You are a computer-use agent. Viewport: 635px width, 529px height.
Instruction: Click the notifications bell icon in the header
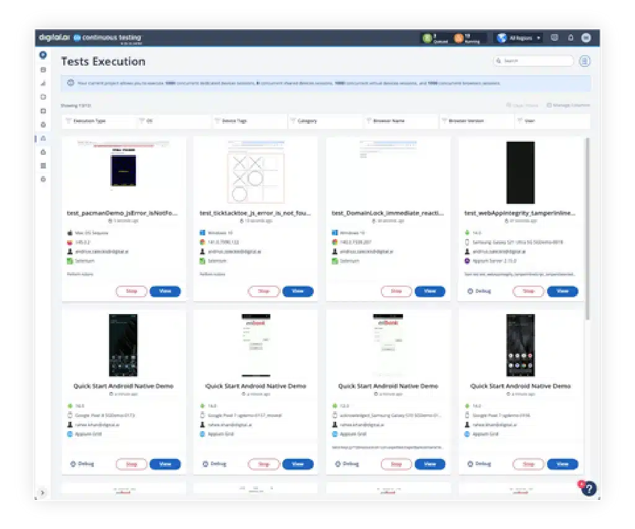point(571,38)
